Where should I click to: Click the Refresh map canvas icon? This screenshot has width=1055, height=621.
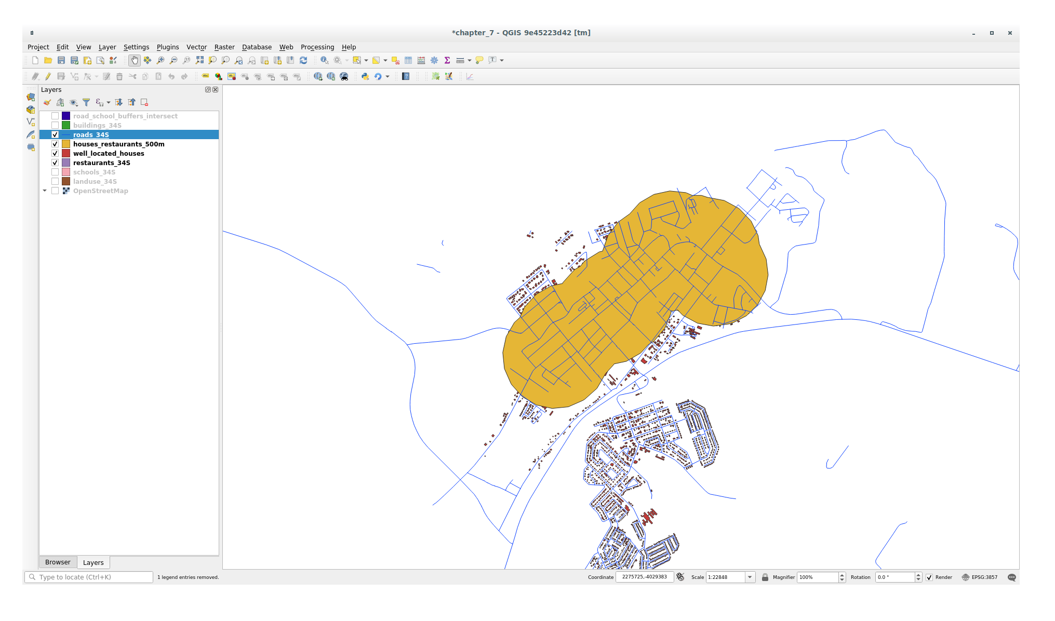303,60
